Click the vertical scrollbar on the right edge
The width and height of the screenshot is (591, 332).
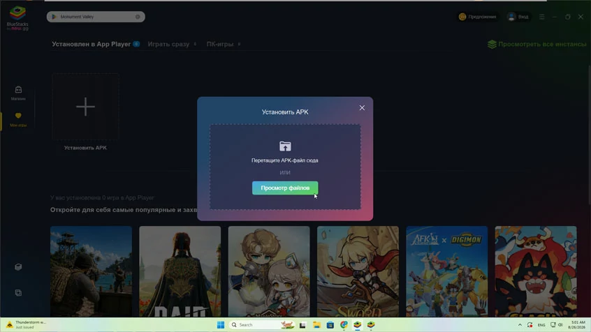(x=589, y=135)
